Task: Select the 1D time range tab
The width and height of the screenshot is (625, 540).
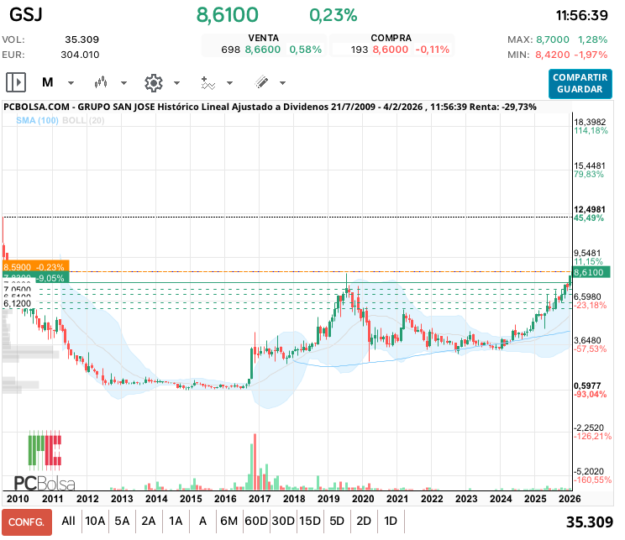Action: click(x=391, y=521)
